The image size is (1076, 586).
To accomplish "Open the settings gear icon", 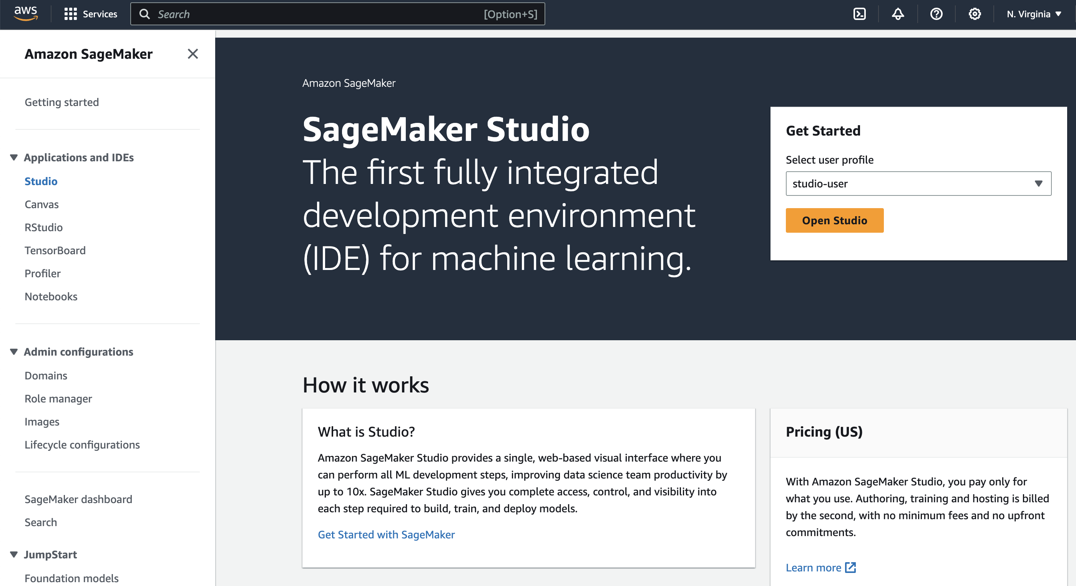I will pyautogui.click(x=975, y=14).
